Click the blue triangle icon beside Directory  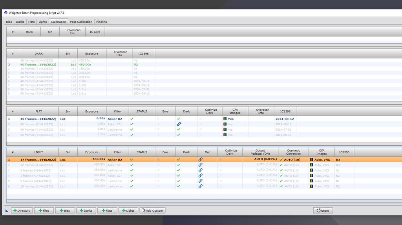(x=7, y=210)
